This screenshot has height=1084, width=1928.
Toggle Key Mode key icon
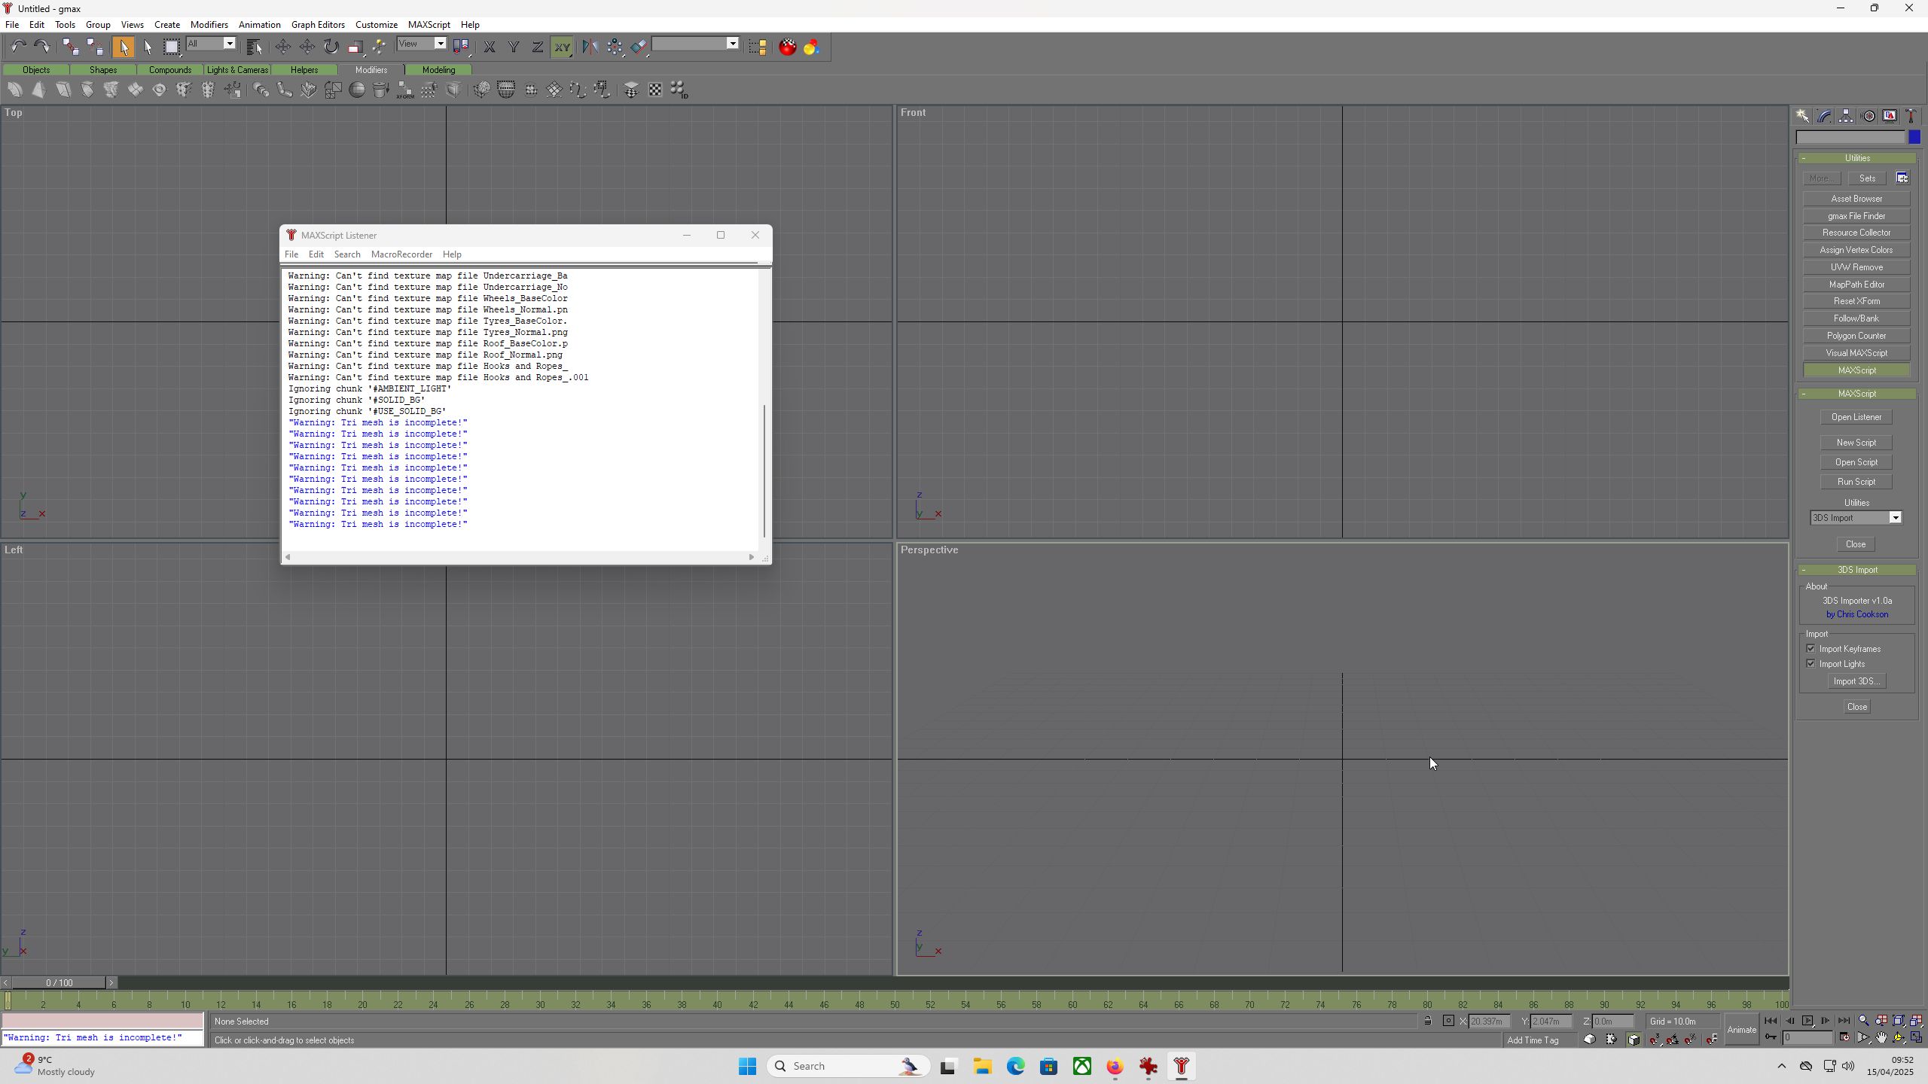click(x=1771, y=1038)
